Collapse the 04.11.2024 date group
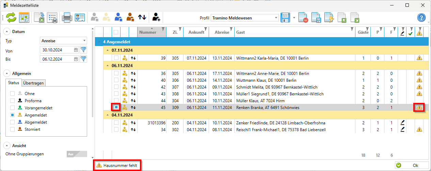 (x=108, y=115)
